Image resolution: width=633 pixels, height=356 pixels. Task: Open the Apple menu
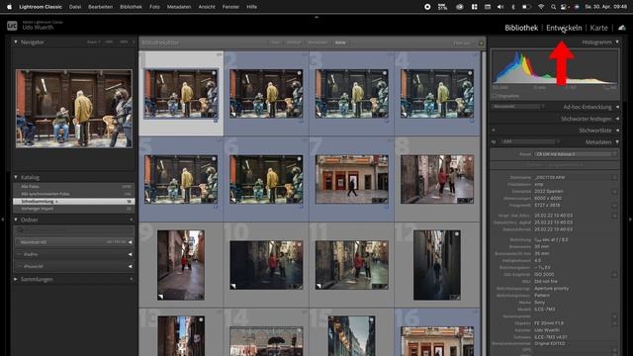tap(9, 7)
